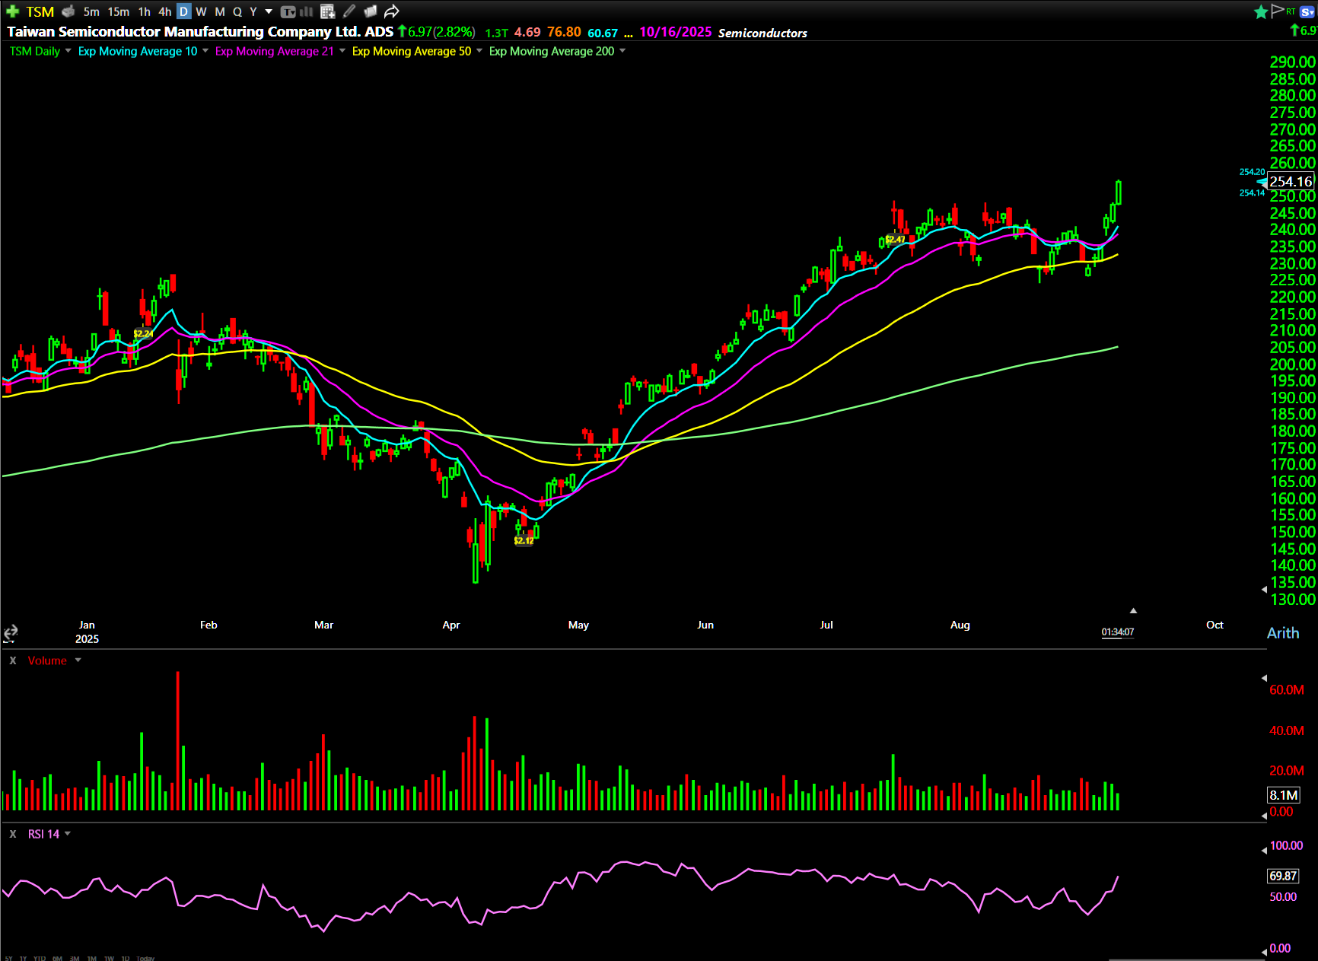Select the Daily (D) timeframe

(x=183, y=11)
